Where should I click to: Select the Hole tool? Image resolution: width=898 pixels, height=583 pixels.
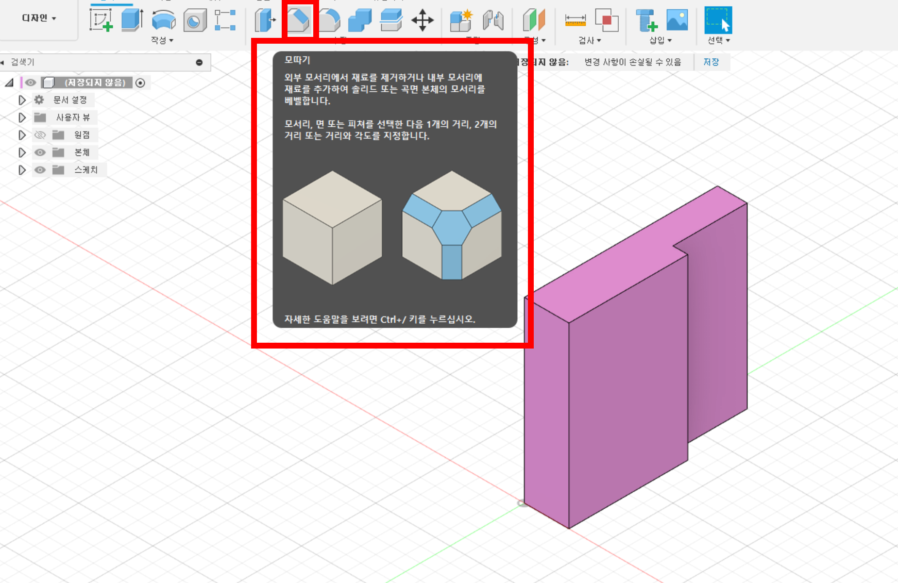[x=195, y=20]
